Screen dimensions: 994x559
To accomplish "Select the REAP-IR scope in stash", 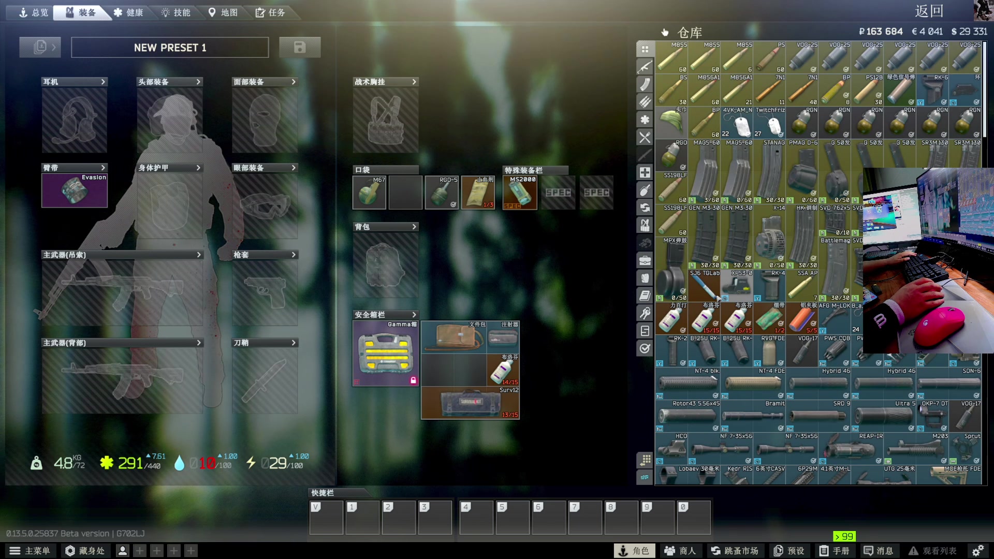I will 851,448.
